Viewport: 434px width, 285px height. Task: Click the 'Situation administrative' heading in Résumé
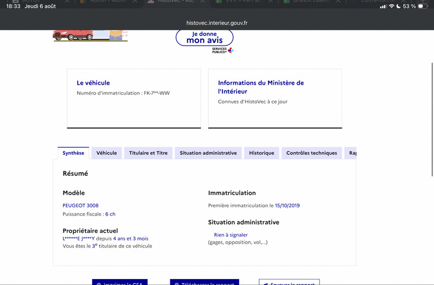(244, 222)
